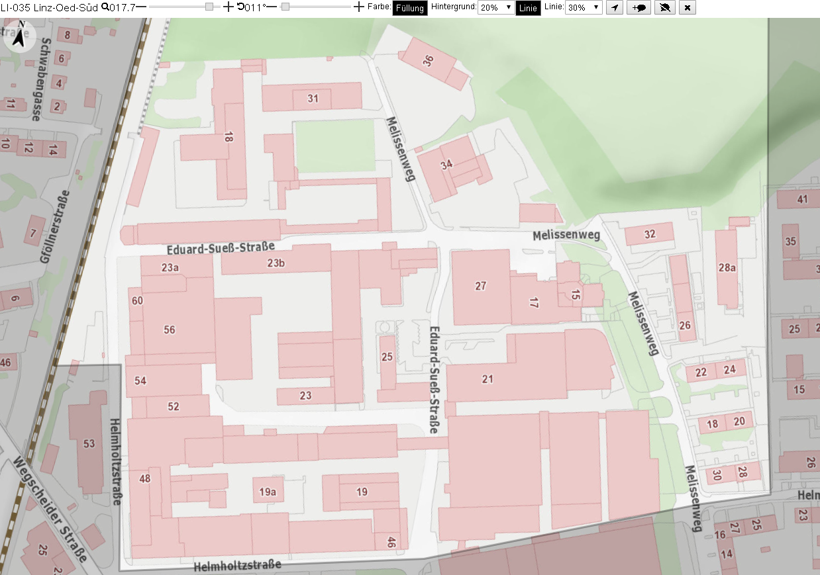The height and width of the screenshot is (575, 820).
Task: Click the zoom plus icon
Action: click(229, 7)
